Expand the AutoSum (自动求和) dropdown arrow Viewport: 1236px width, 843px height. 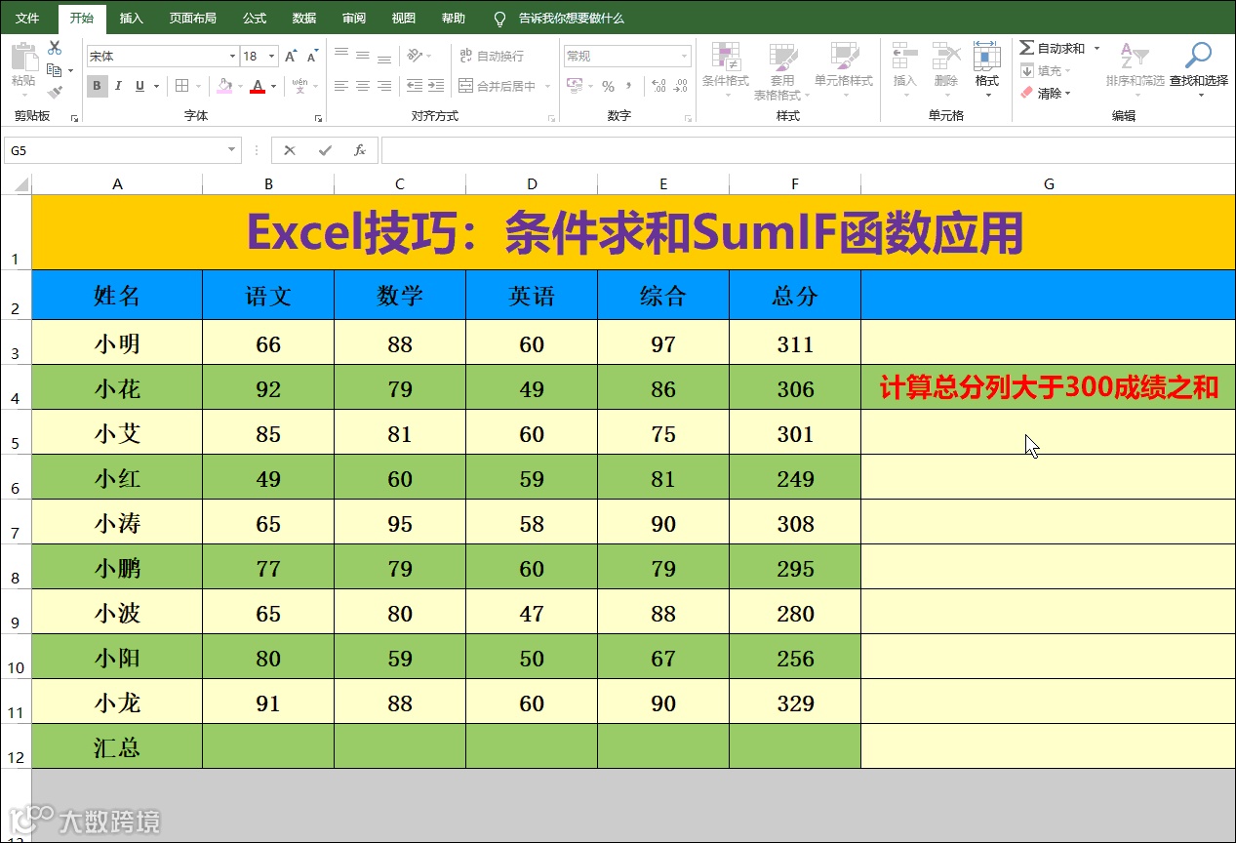[x=1096, y=48]
